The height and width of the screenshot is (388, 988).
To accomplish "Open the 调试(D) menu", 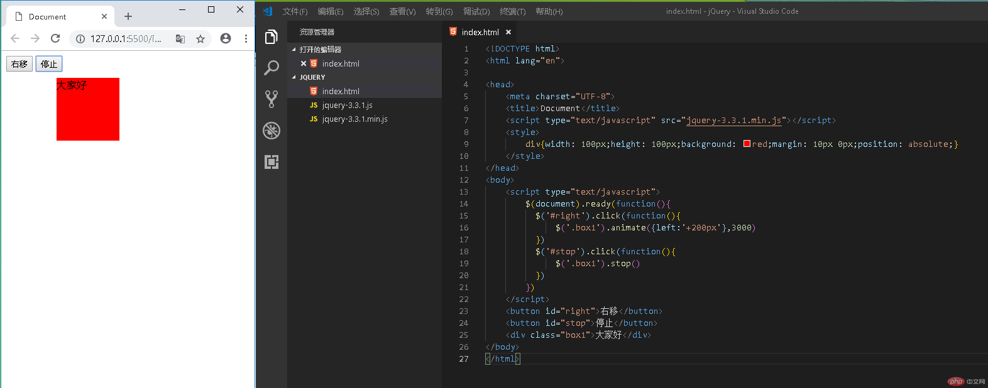I will coord(476,11).
